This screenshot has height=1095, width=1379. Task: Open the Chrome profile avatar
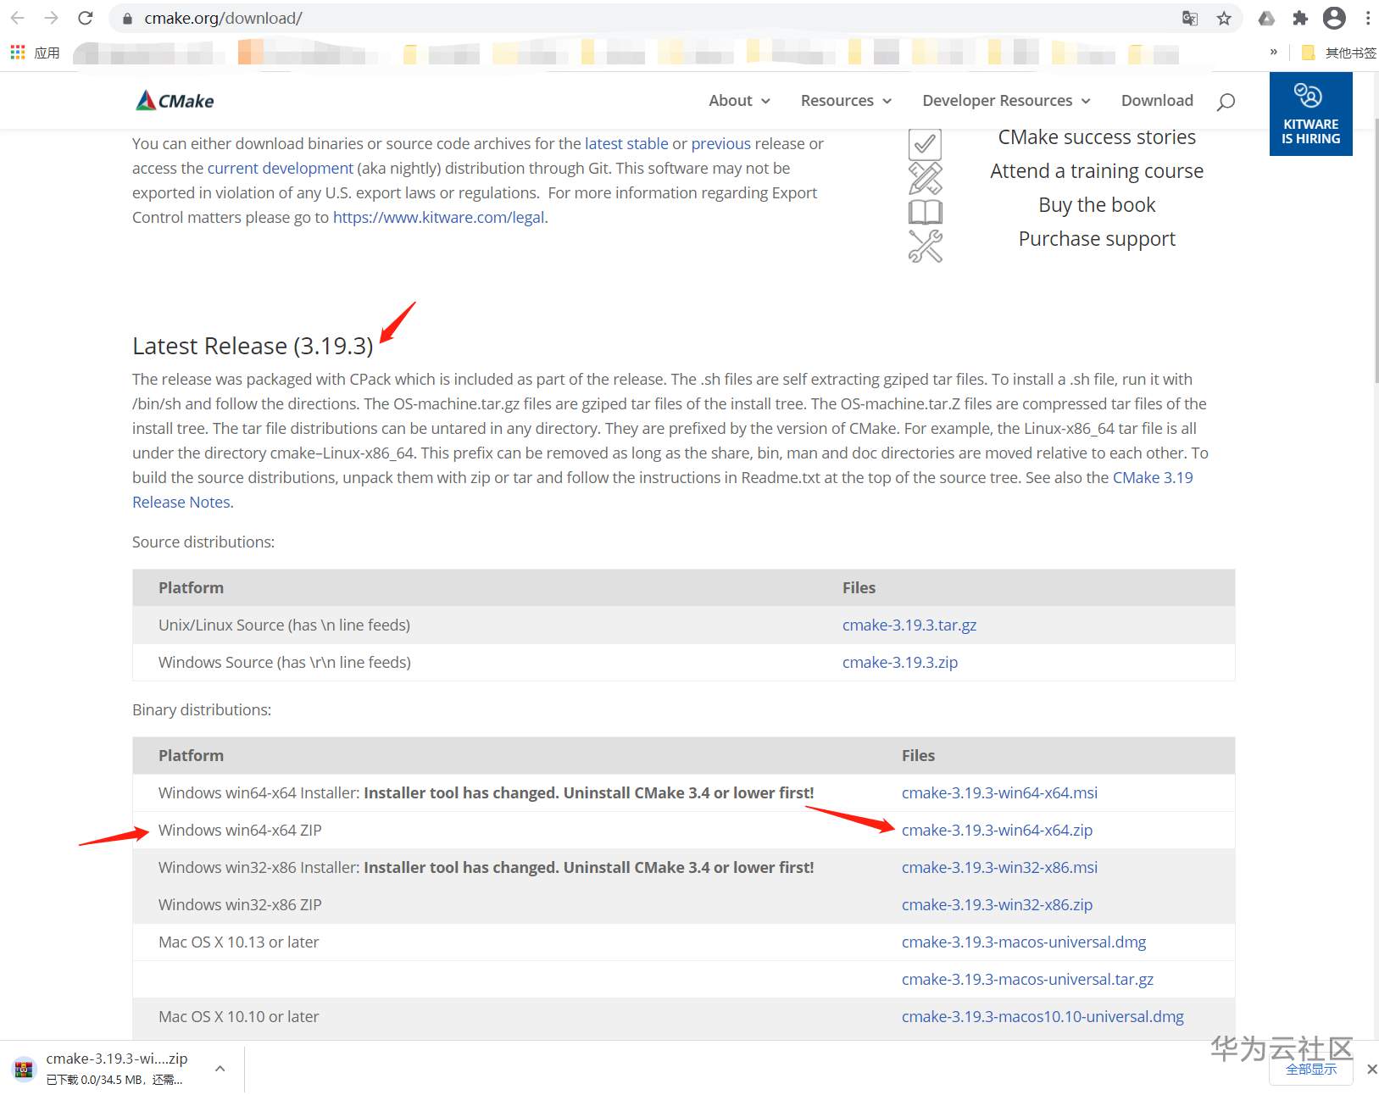[1334, 18]
